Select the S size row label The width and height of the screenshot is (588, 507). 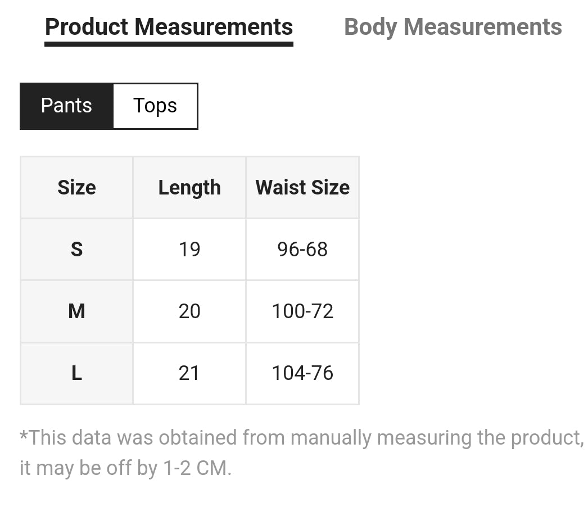pos(76,249)
